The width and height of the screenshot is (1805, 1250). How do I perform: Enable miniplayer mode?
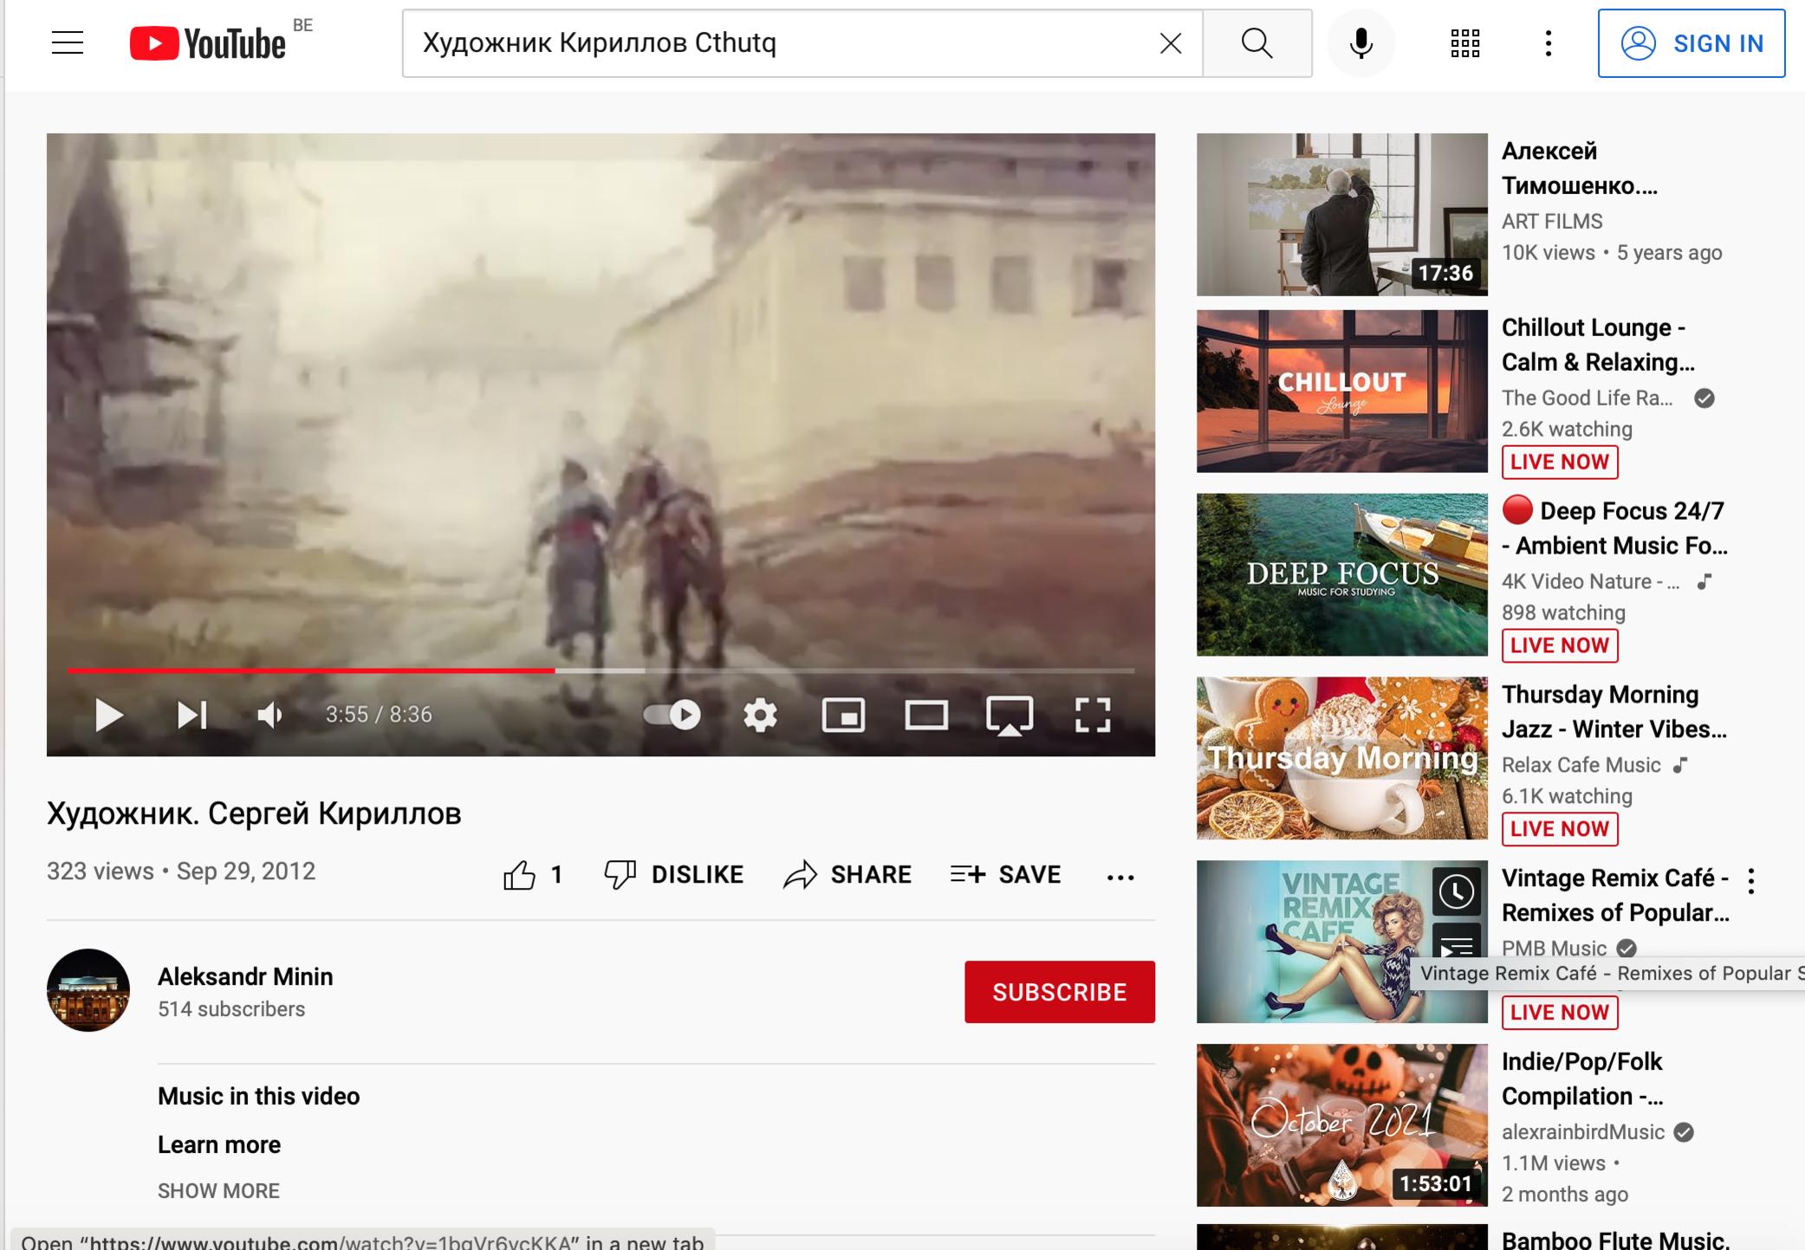843,716
